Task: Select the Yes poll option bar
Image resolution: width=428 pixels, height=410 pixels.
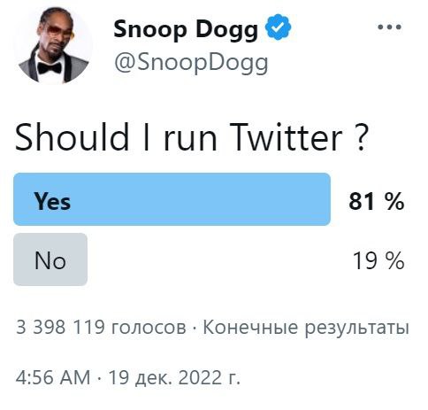Action: [x=172, y=199]
